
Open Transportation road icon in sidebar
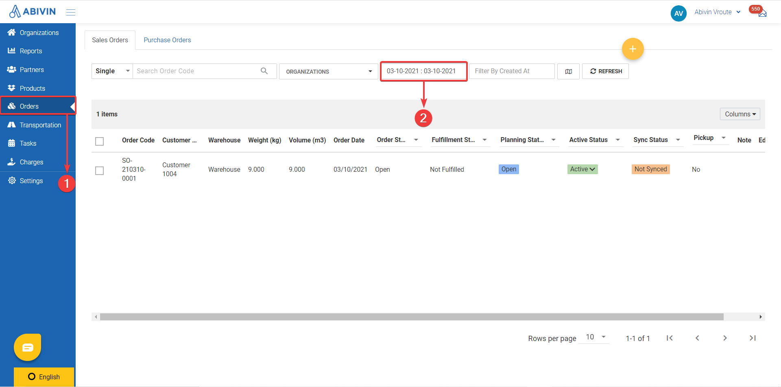click(11, 125)
